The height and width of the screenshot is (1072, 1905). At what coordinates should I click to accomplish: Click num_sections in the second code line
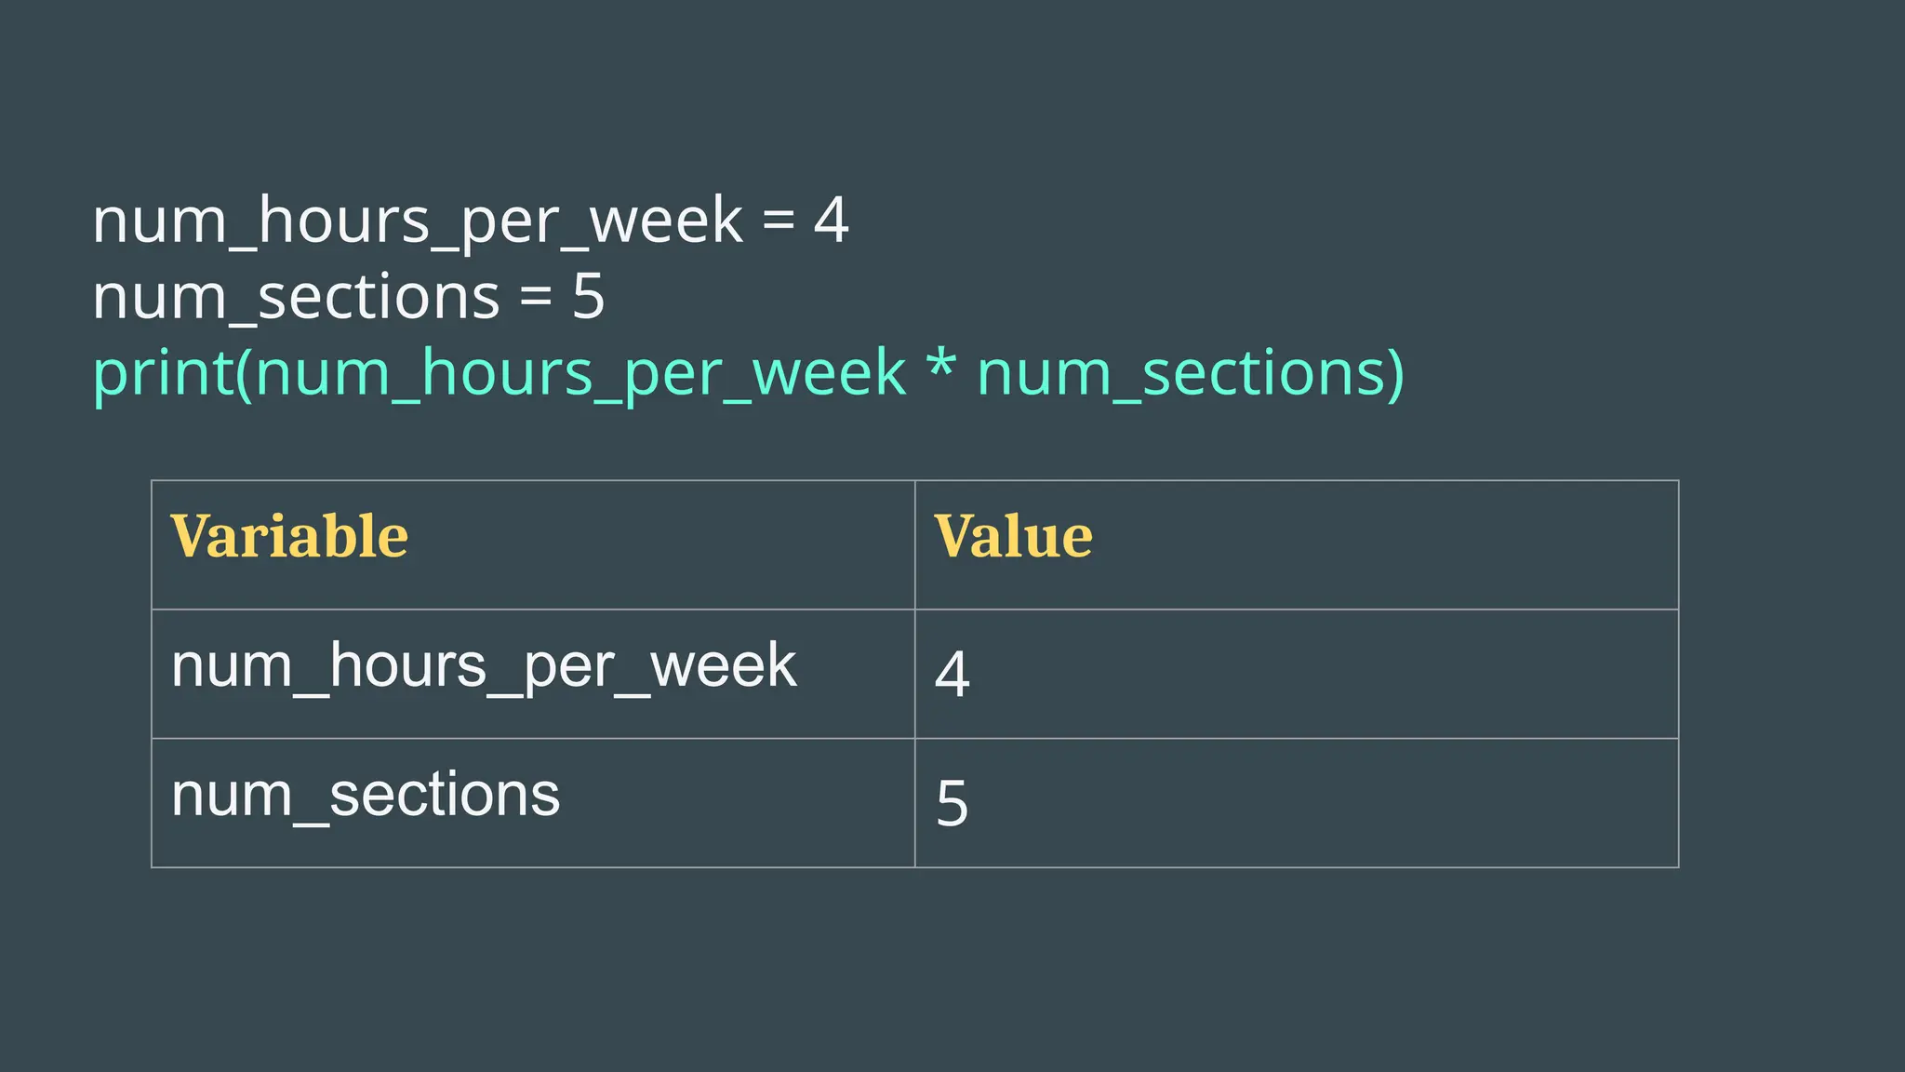296,298
